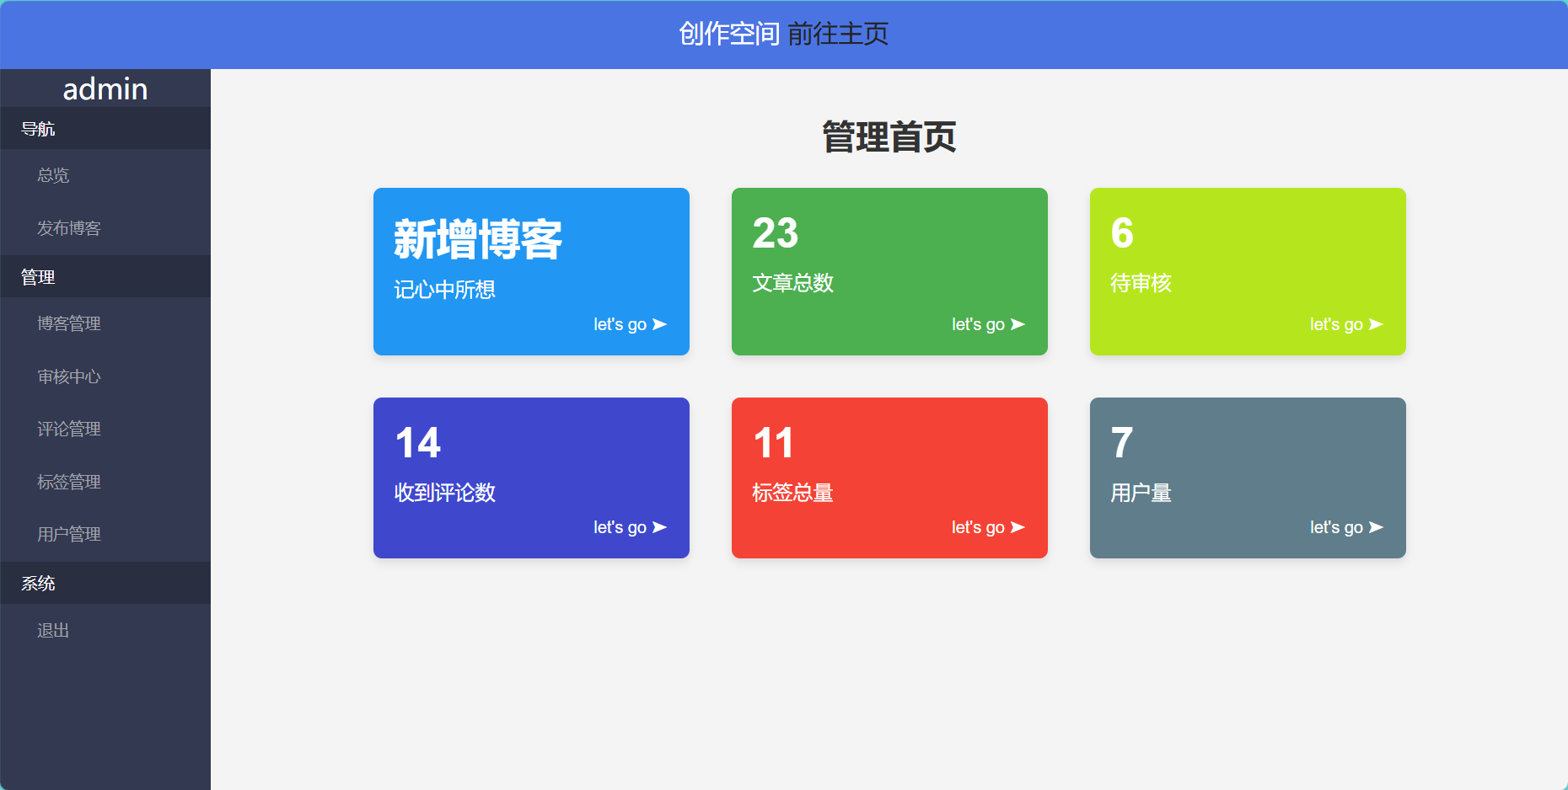Expand the 导航 section header
Image resolution: width=1568 pixels, height=790 pixels.
pyautogui.click(x=39, y=129)
